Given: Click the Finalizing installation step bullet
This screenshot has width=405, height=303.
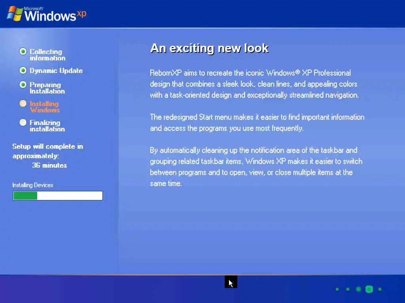Looking at the screenshot, I should pos(23,122).
